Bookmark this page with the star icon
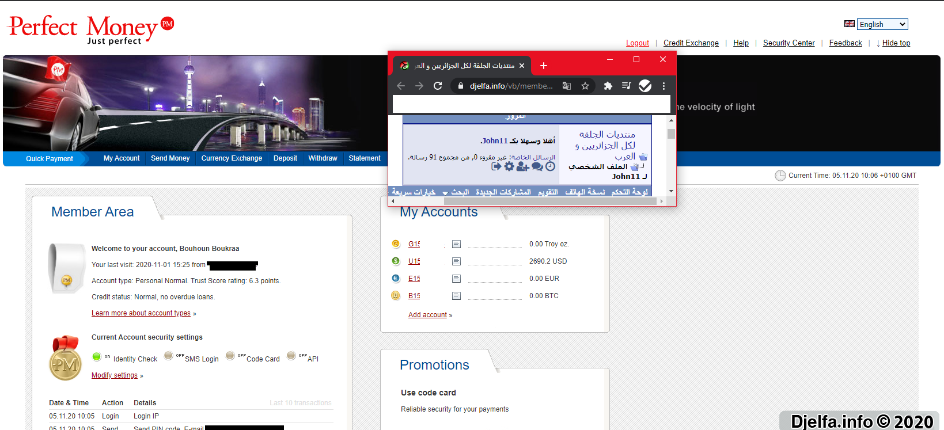 coord(585,86)
